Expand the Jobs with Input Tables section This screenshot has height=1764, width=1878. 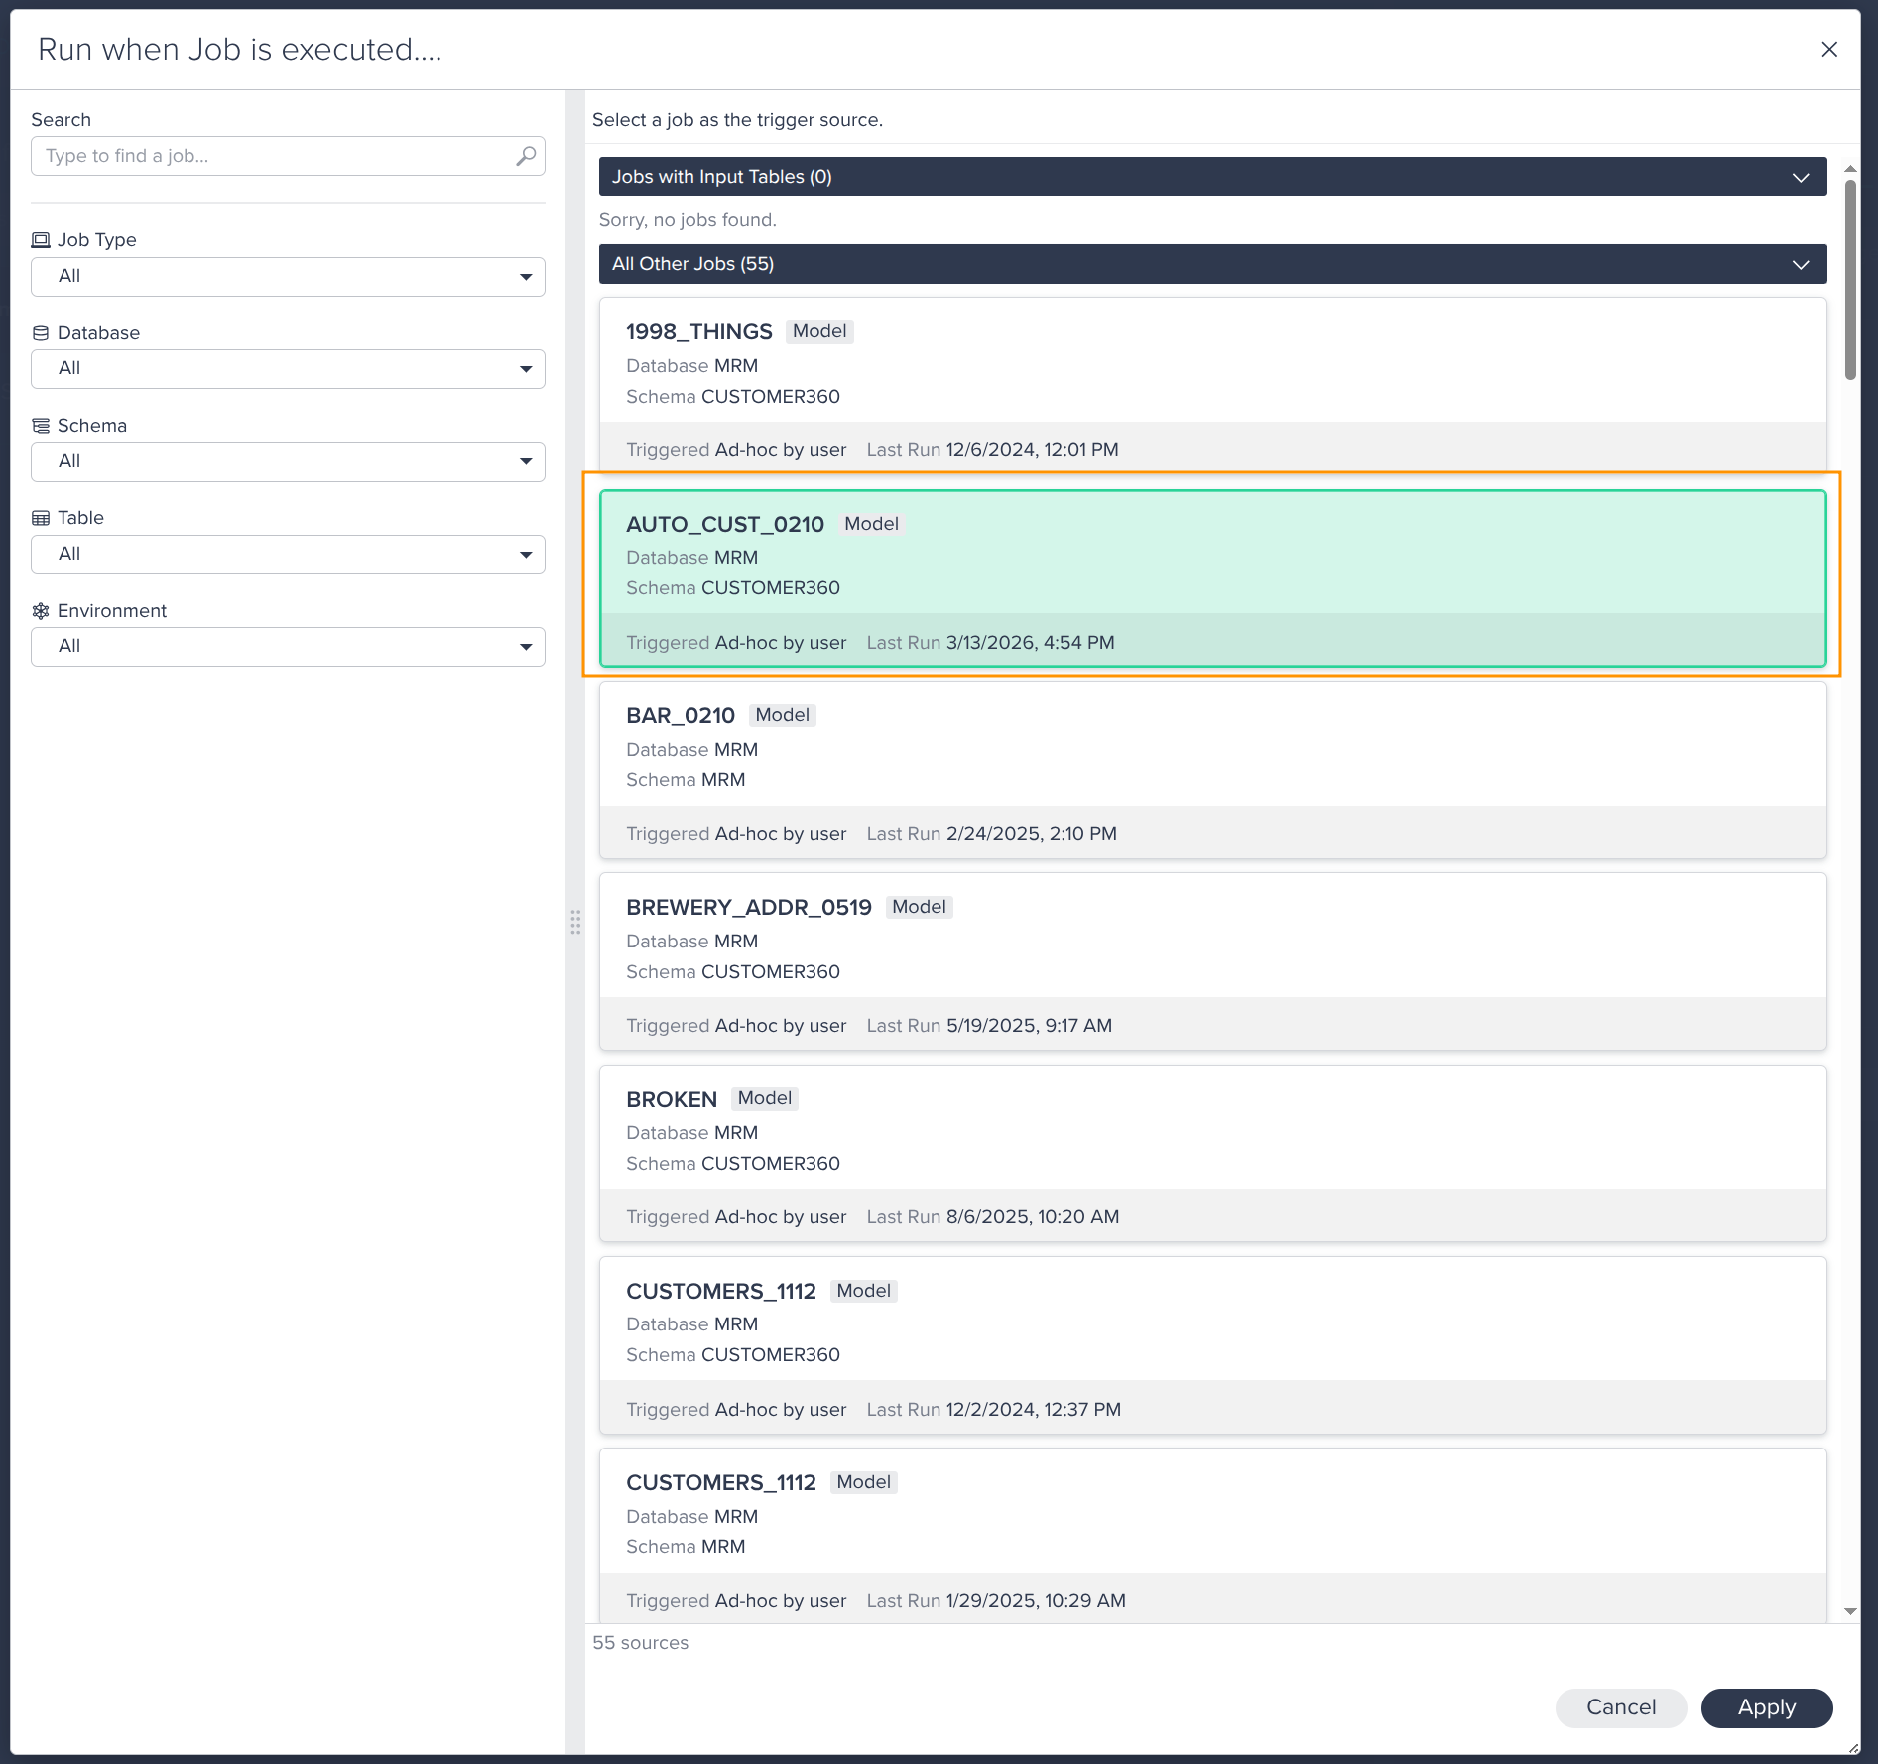pos(1800,177)
